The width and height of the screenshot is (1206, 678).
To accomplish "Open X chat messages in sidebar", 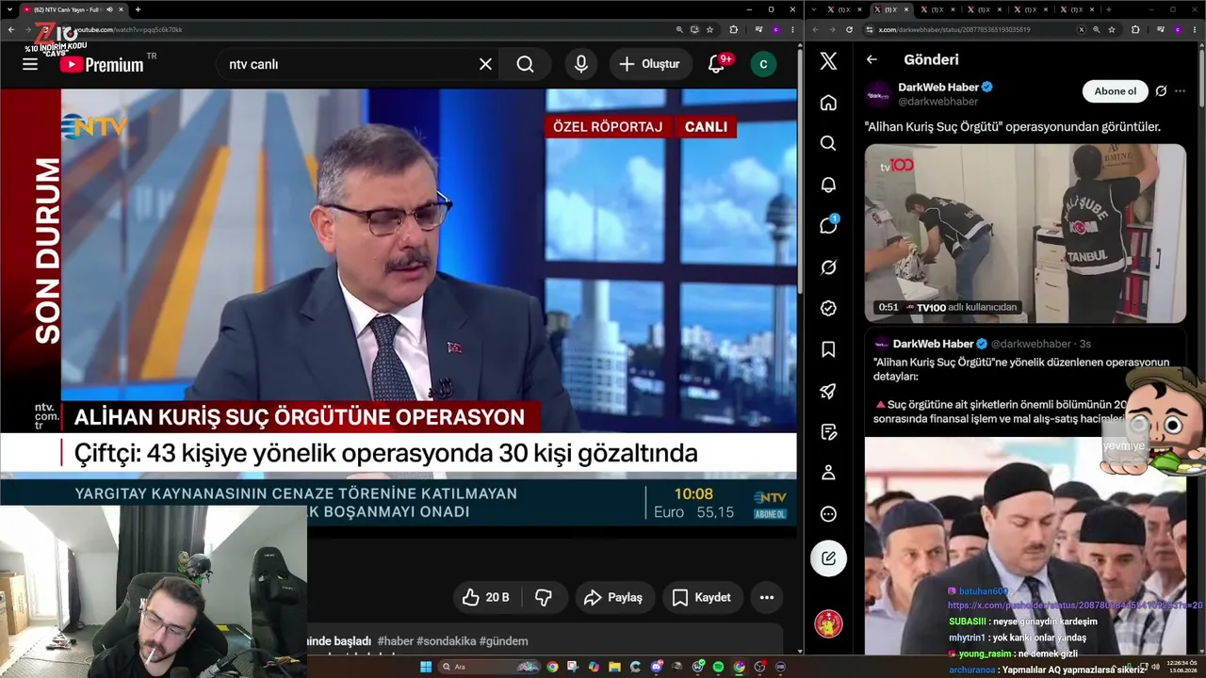I will [x=828, y=225].
